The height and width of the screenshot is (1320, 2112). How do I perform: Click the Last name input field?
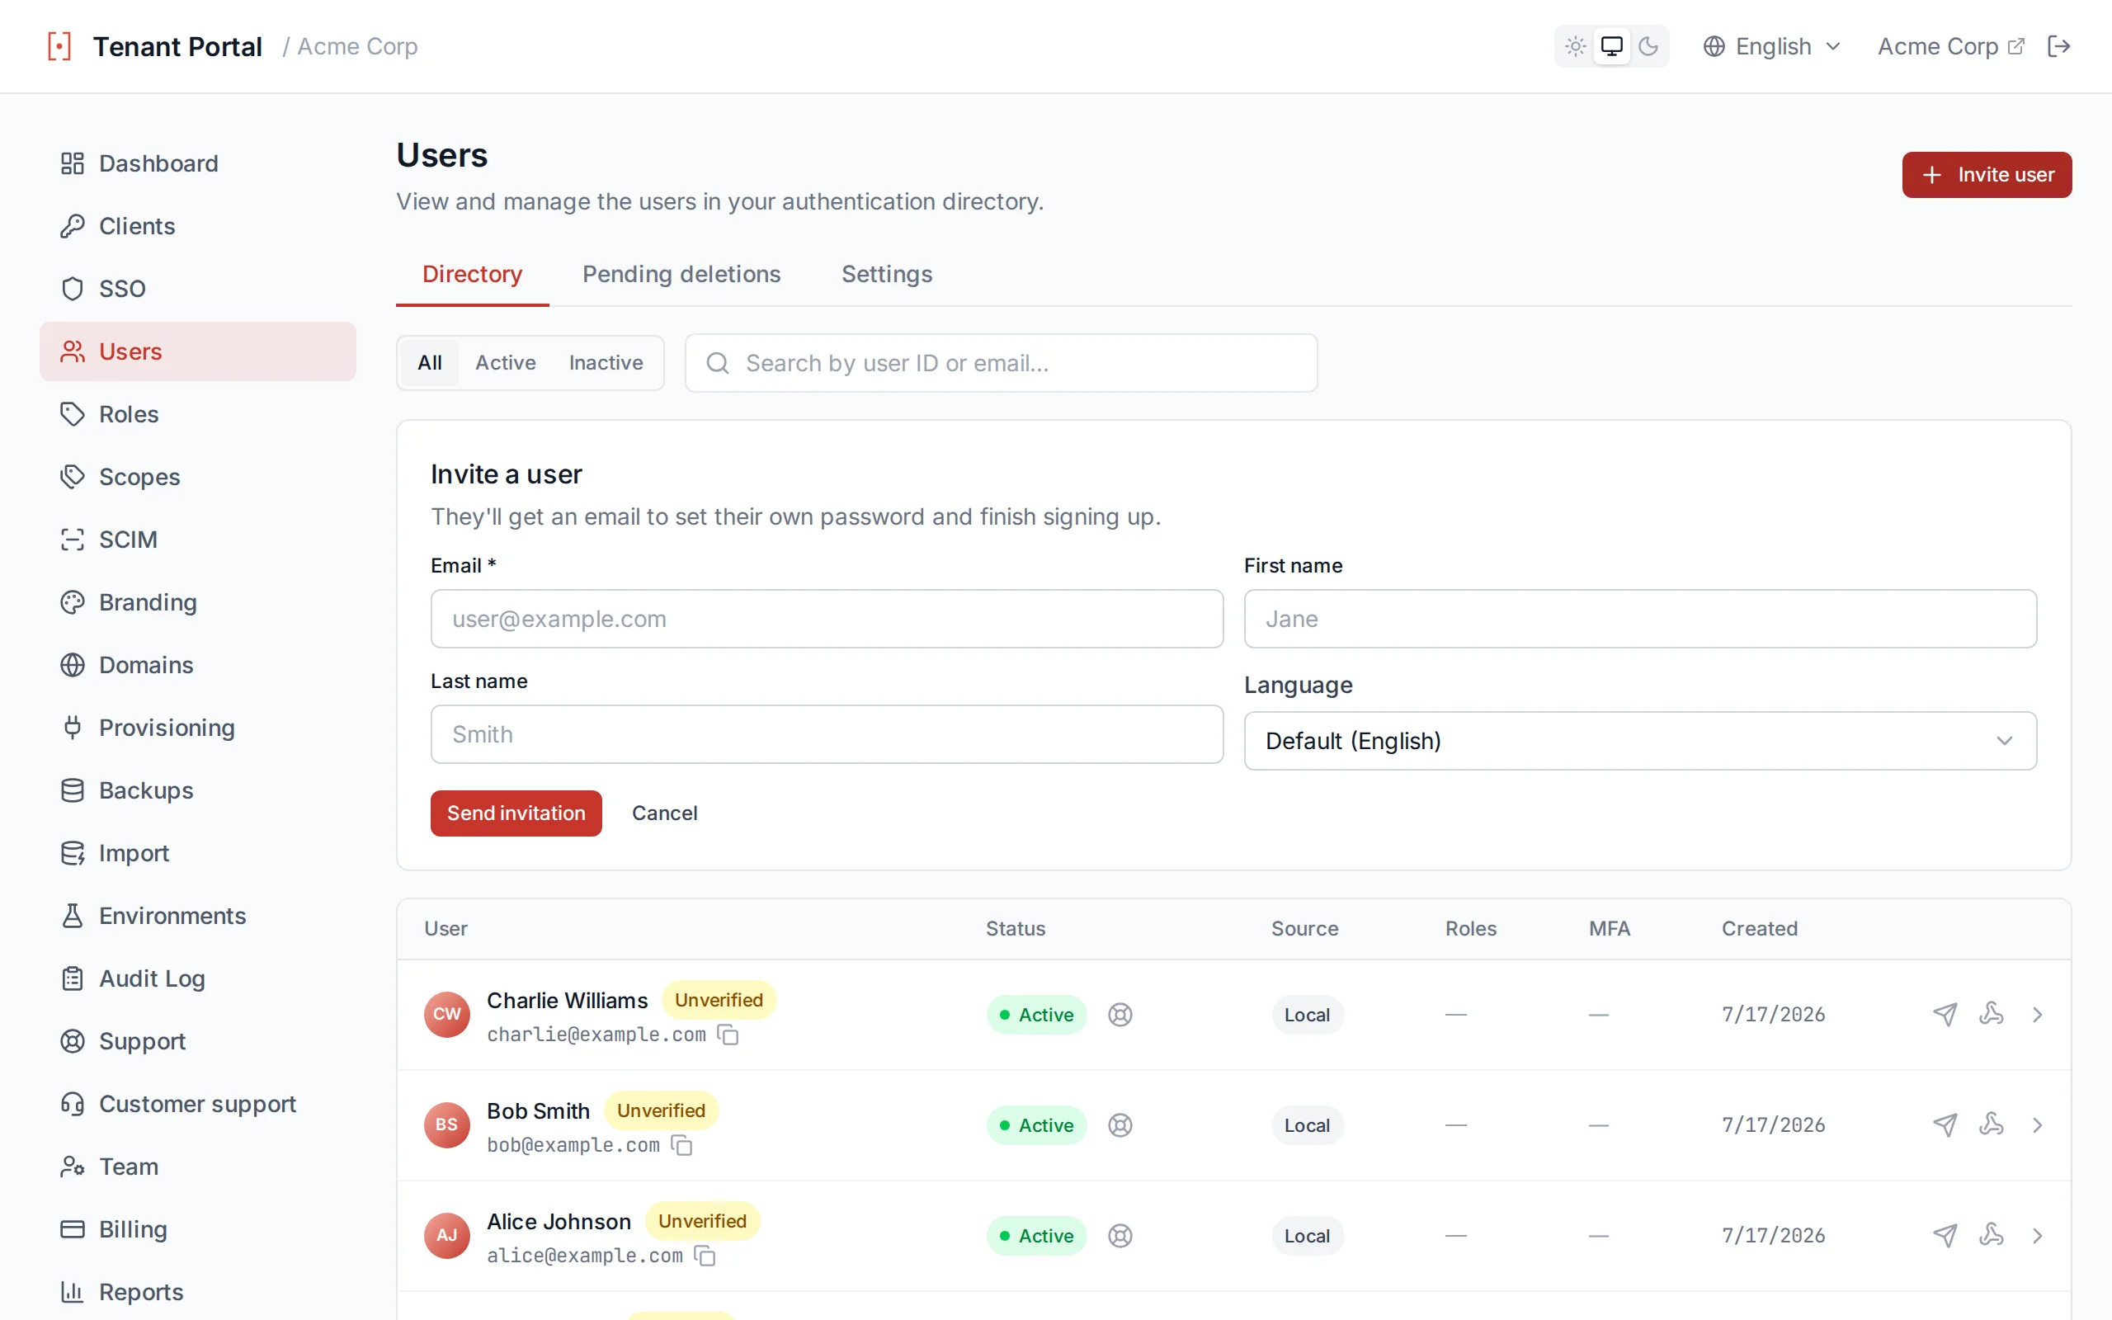827,734
